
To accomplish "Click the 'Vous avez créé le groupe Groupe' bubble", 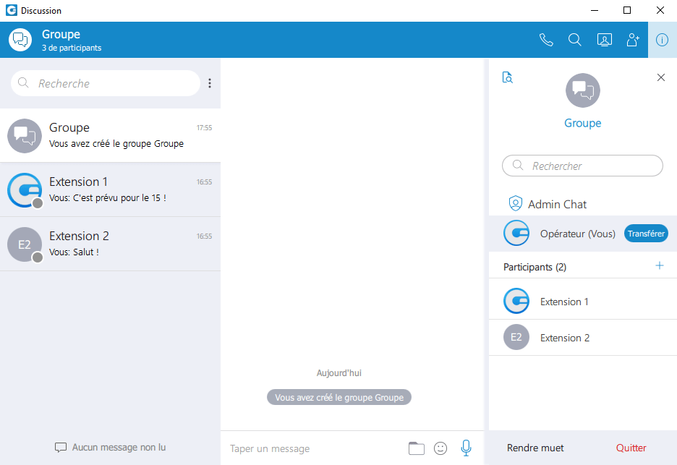I will point(339,397).
